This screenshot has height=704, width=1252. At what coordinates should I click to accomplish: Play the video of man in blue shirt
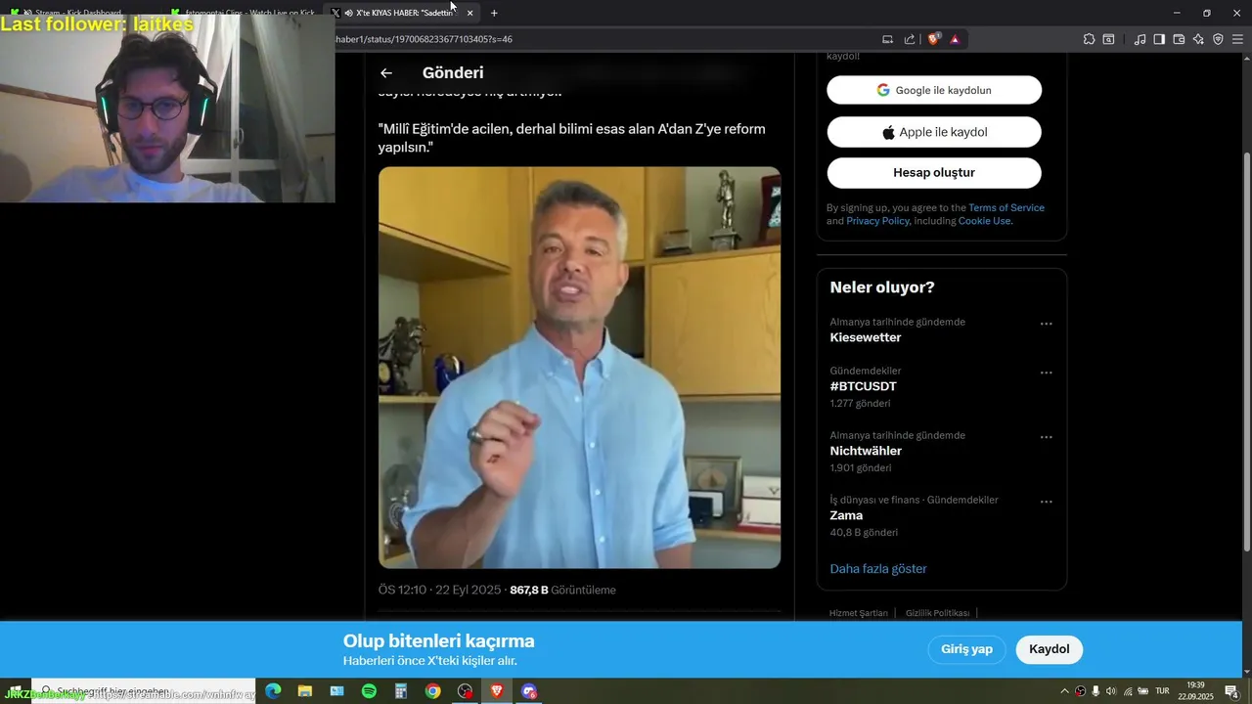579,368
